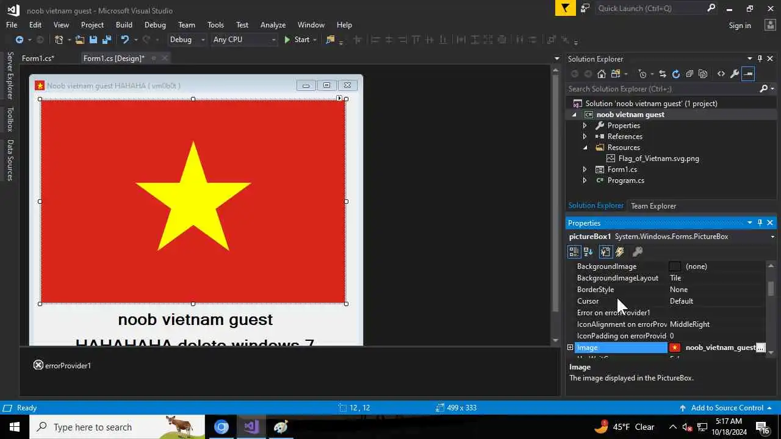Click the Navigate Backward toolbar icon
781x439 pixels.
(x=20, y=40)
